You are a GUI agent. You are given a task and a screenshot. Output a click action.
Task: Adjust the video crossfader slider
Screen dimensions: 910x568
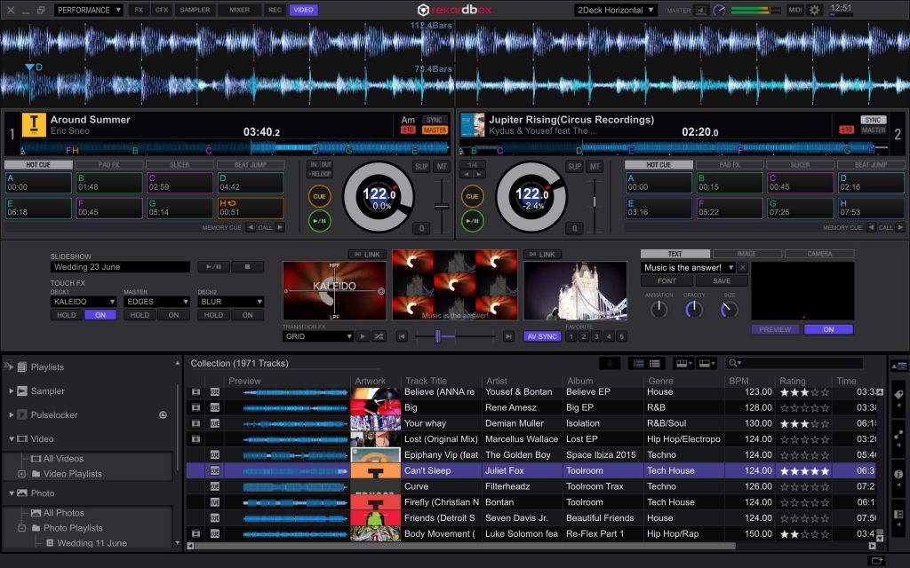[437, 335]
